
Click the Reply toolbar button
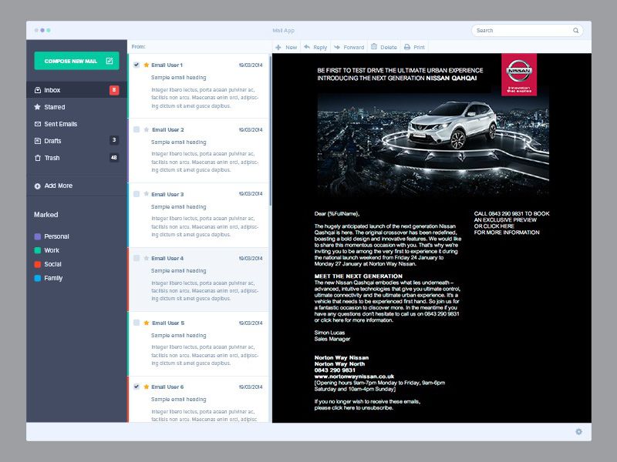point(315,47)
